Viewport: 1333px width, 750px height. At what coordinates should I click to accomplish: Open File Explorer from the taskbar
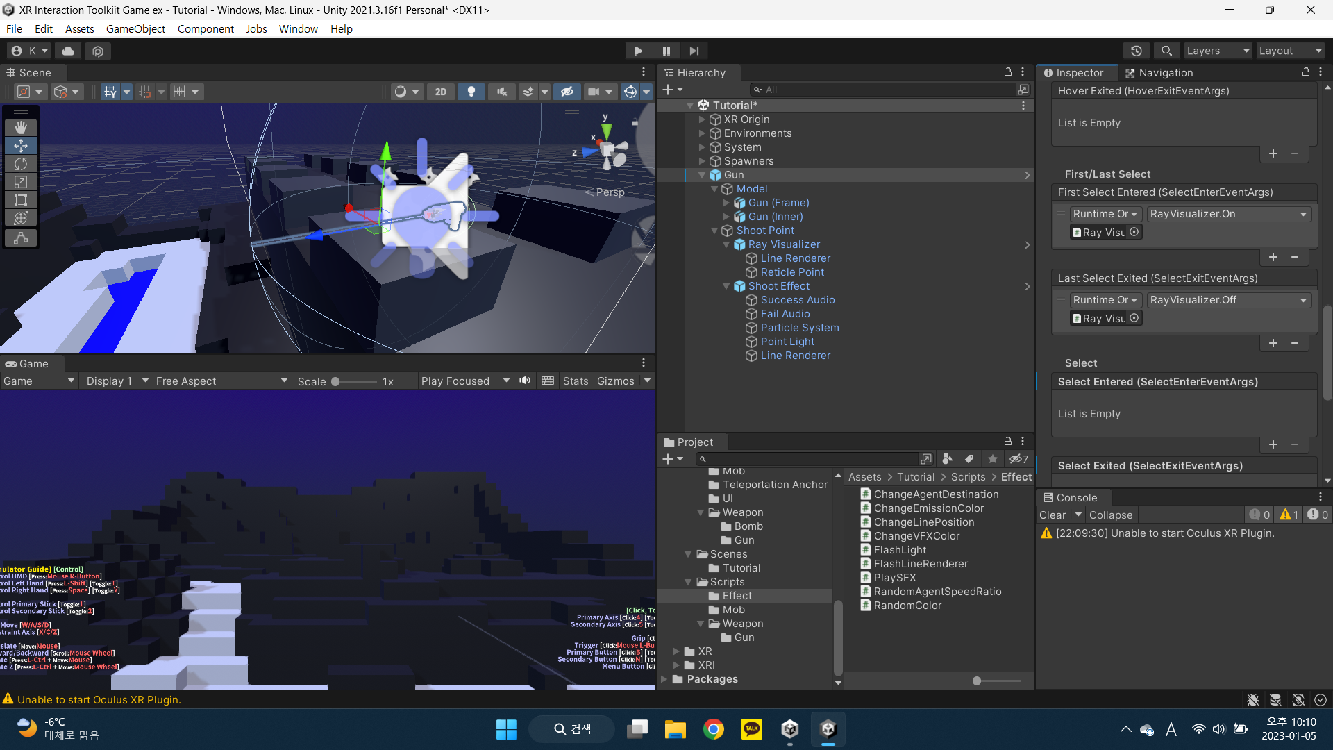tap(675, 729)
